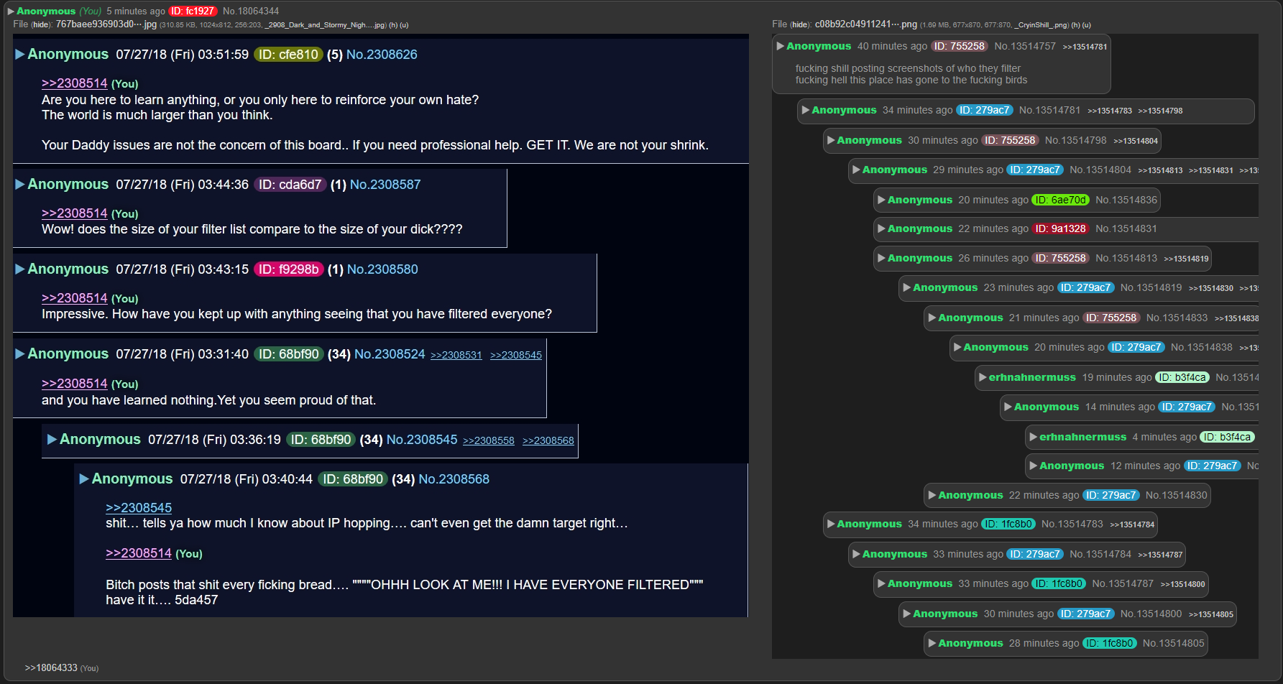
Task: Expand the arrow on post No.13514831
Action: point(881,228)
